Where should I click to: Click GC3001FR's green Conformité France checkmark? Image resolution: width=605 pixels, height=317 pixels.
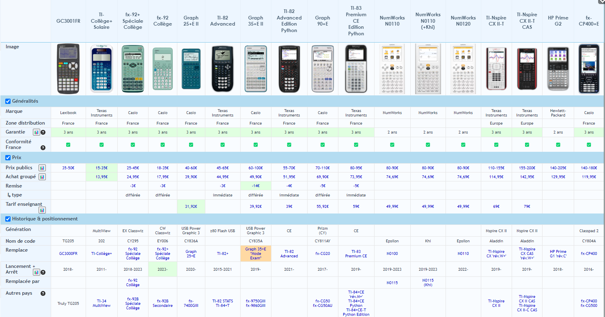(x=68, y=144)
